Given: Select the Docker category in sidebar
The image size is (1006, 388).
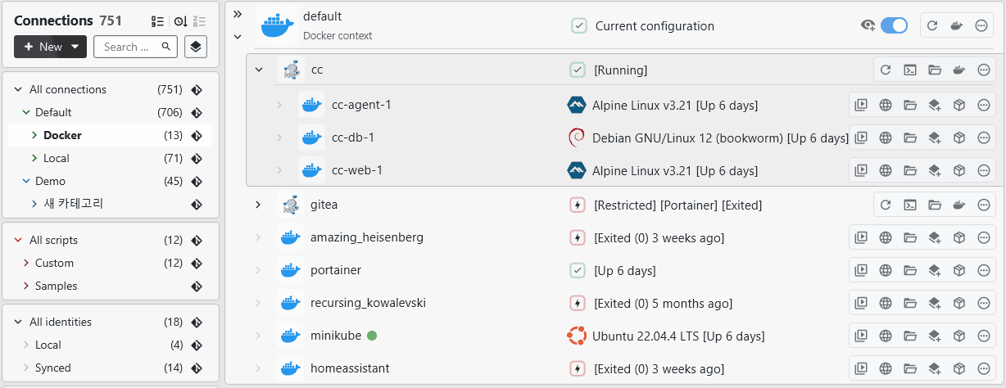Looking at the screenshot, I should pyautogui.click(x=62, y=135).
